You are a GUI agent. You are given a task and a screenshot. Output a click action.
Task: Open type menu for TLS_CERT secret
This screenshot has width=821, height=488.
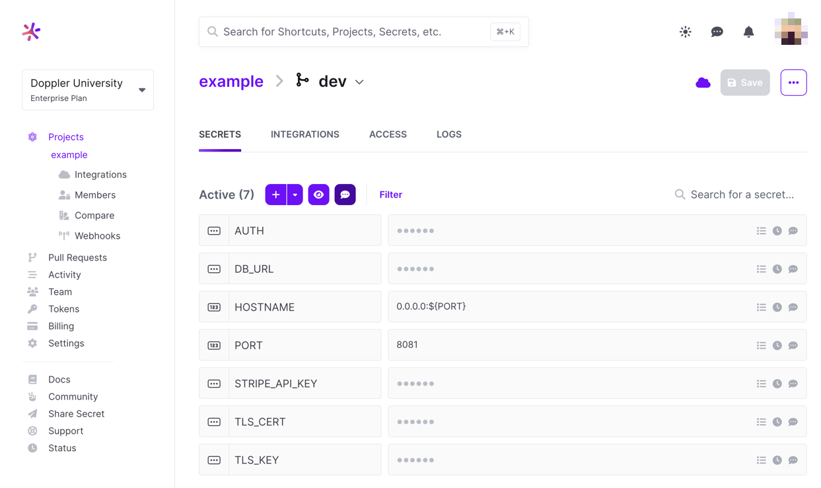coord(214,422)
